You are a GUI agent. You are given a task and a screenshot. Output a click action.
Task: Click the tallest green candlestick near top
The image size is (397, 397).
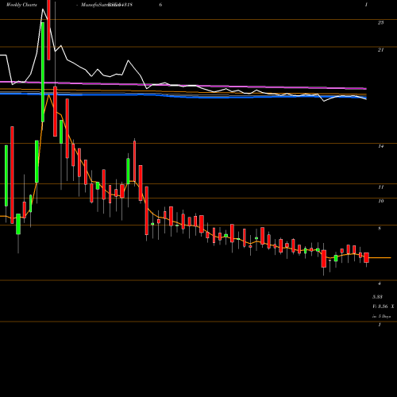click(x=43, y=72)
